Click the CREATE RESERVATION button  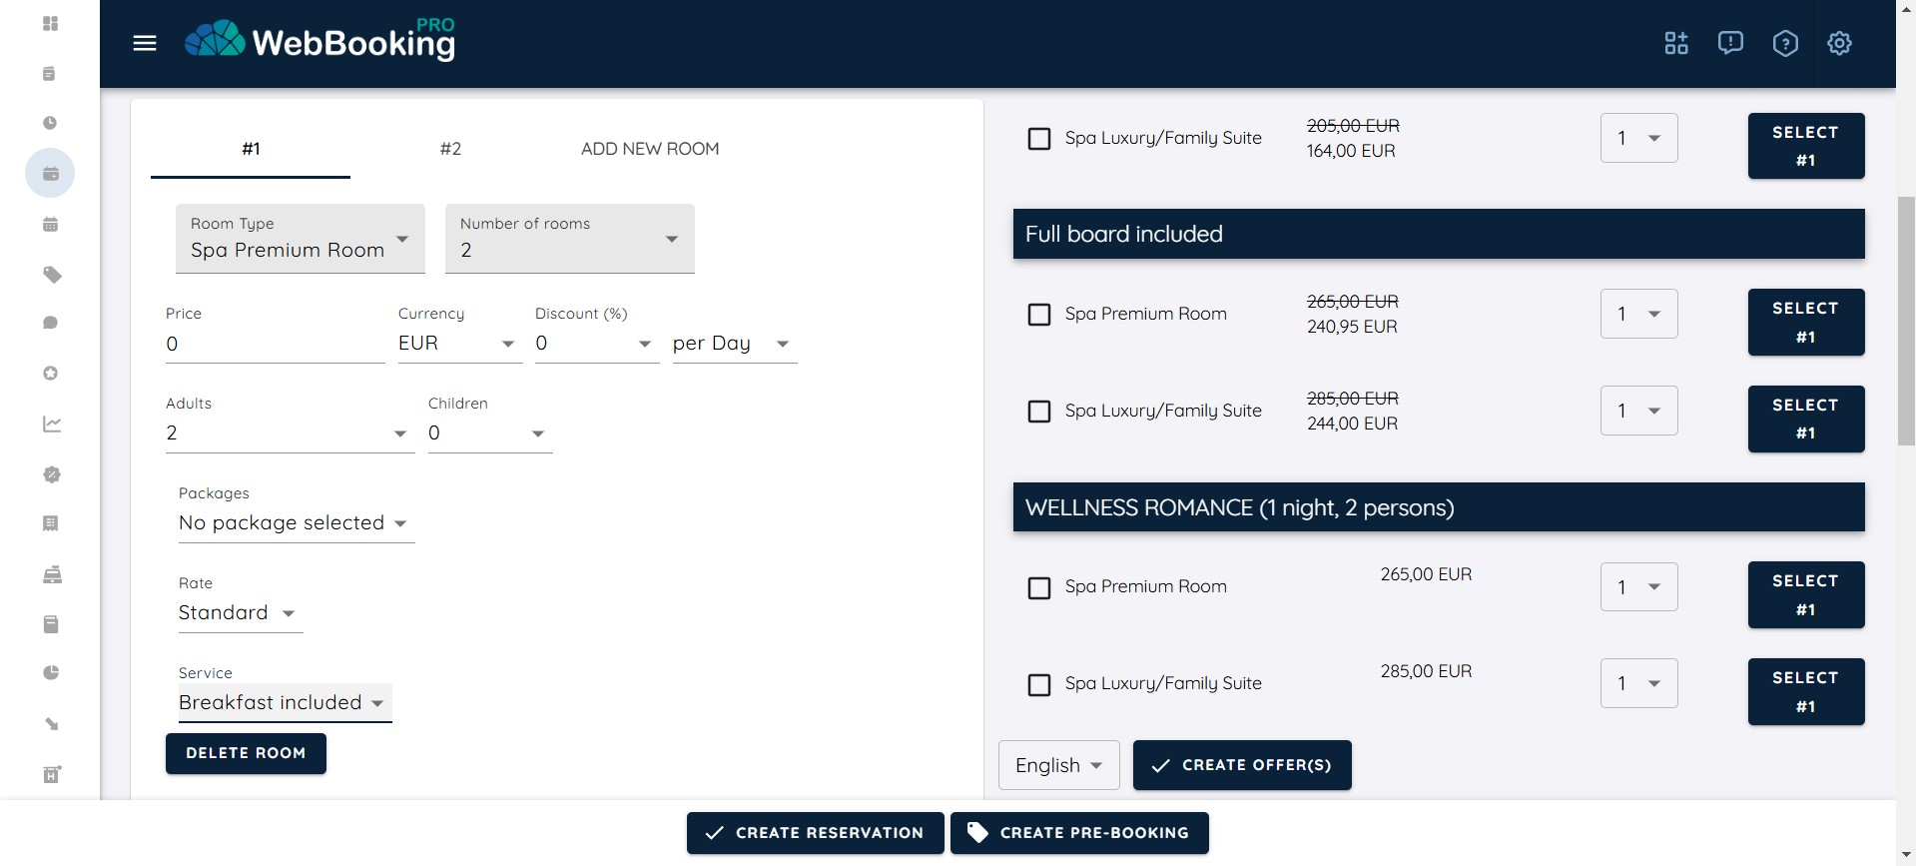[x=815, y=833]
